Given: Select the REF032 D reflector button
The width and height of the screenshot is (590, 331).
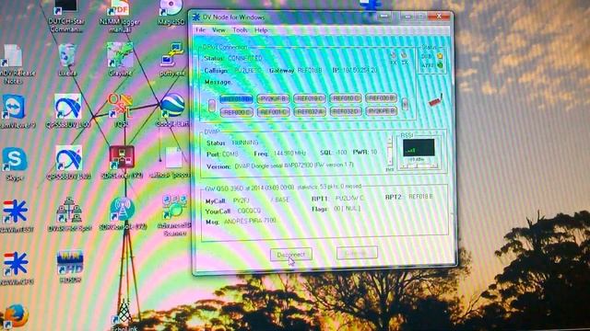Looking at the screenshot, I should click(346, 111).
